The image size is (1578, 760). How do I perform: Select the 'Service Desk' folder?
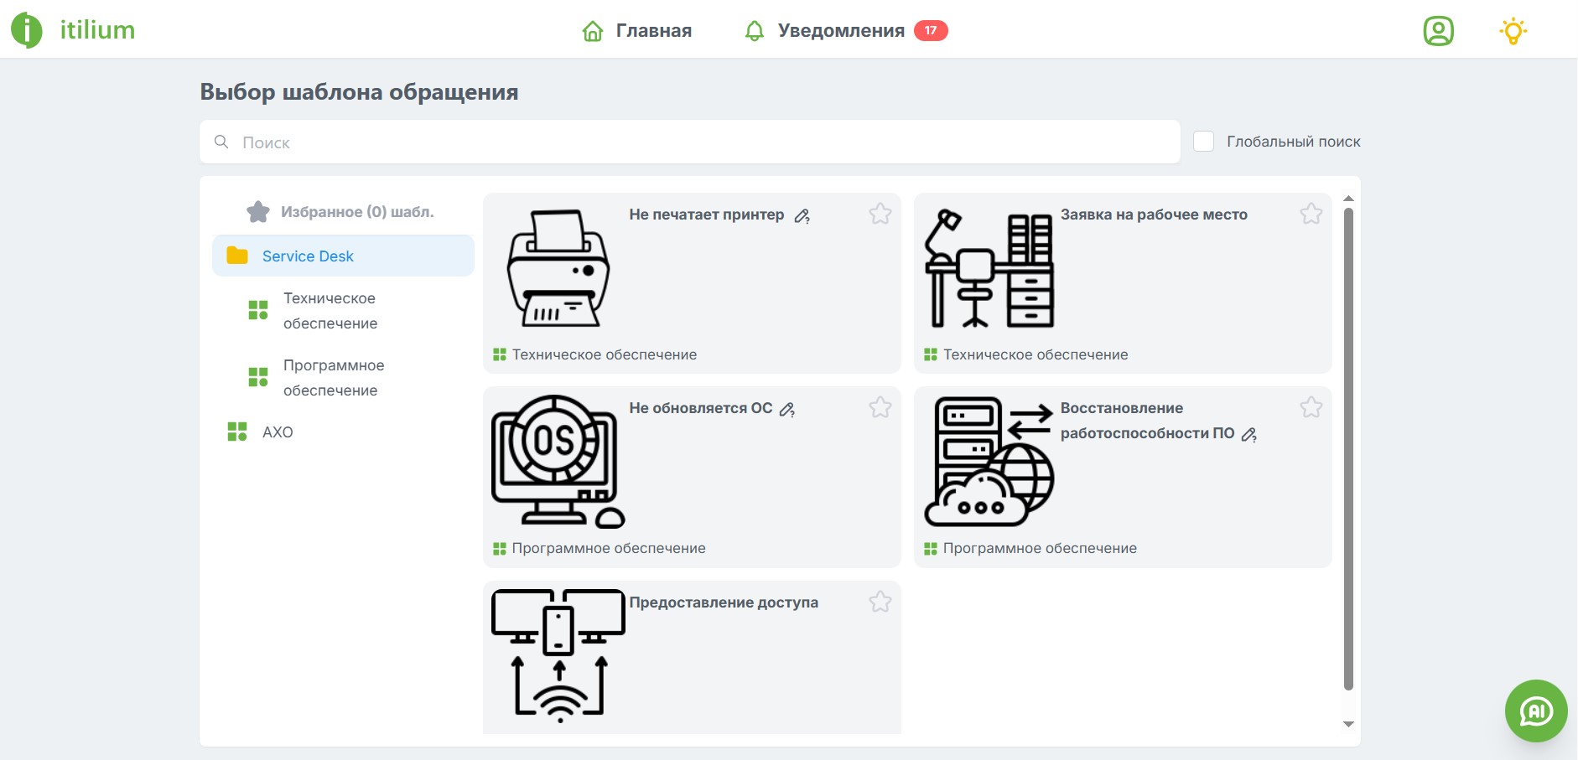(307, 256)
